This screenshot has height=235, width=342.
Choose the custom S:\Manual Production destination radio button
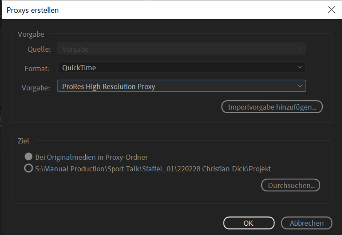click(29, 169)
